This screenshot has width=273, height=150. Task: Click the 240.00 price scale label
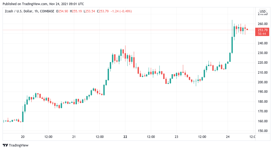coord(262,43)
